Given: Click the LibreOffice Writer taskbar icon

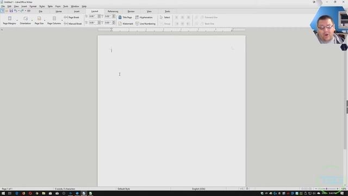Looking at the screenshot, I should pyautogui.click(x=84, y=193).
